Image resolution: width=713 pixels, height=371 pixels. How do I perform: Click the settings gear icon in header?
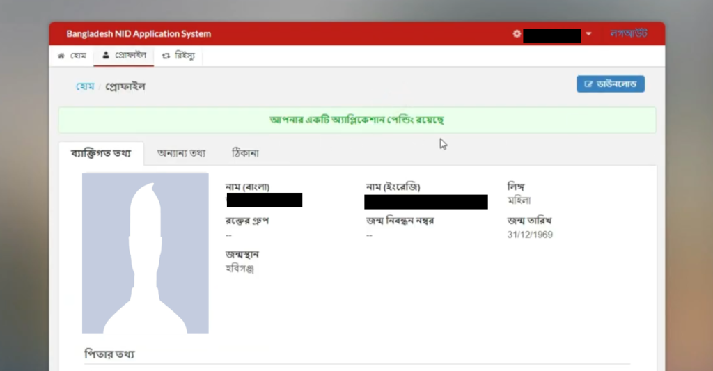[517, 33]
